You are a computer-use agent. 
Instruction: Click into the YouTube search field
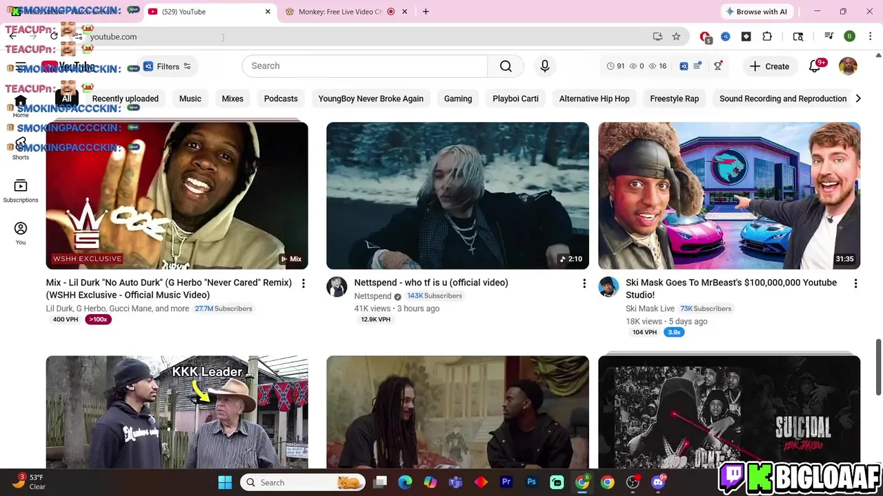[x=365, y=66]
